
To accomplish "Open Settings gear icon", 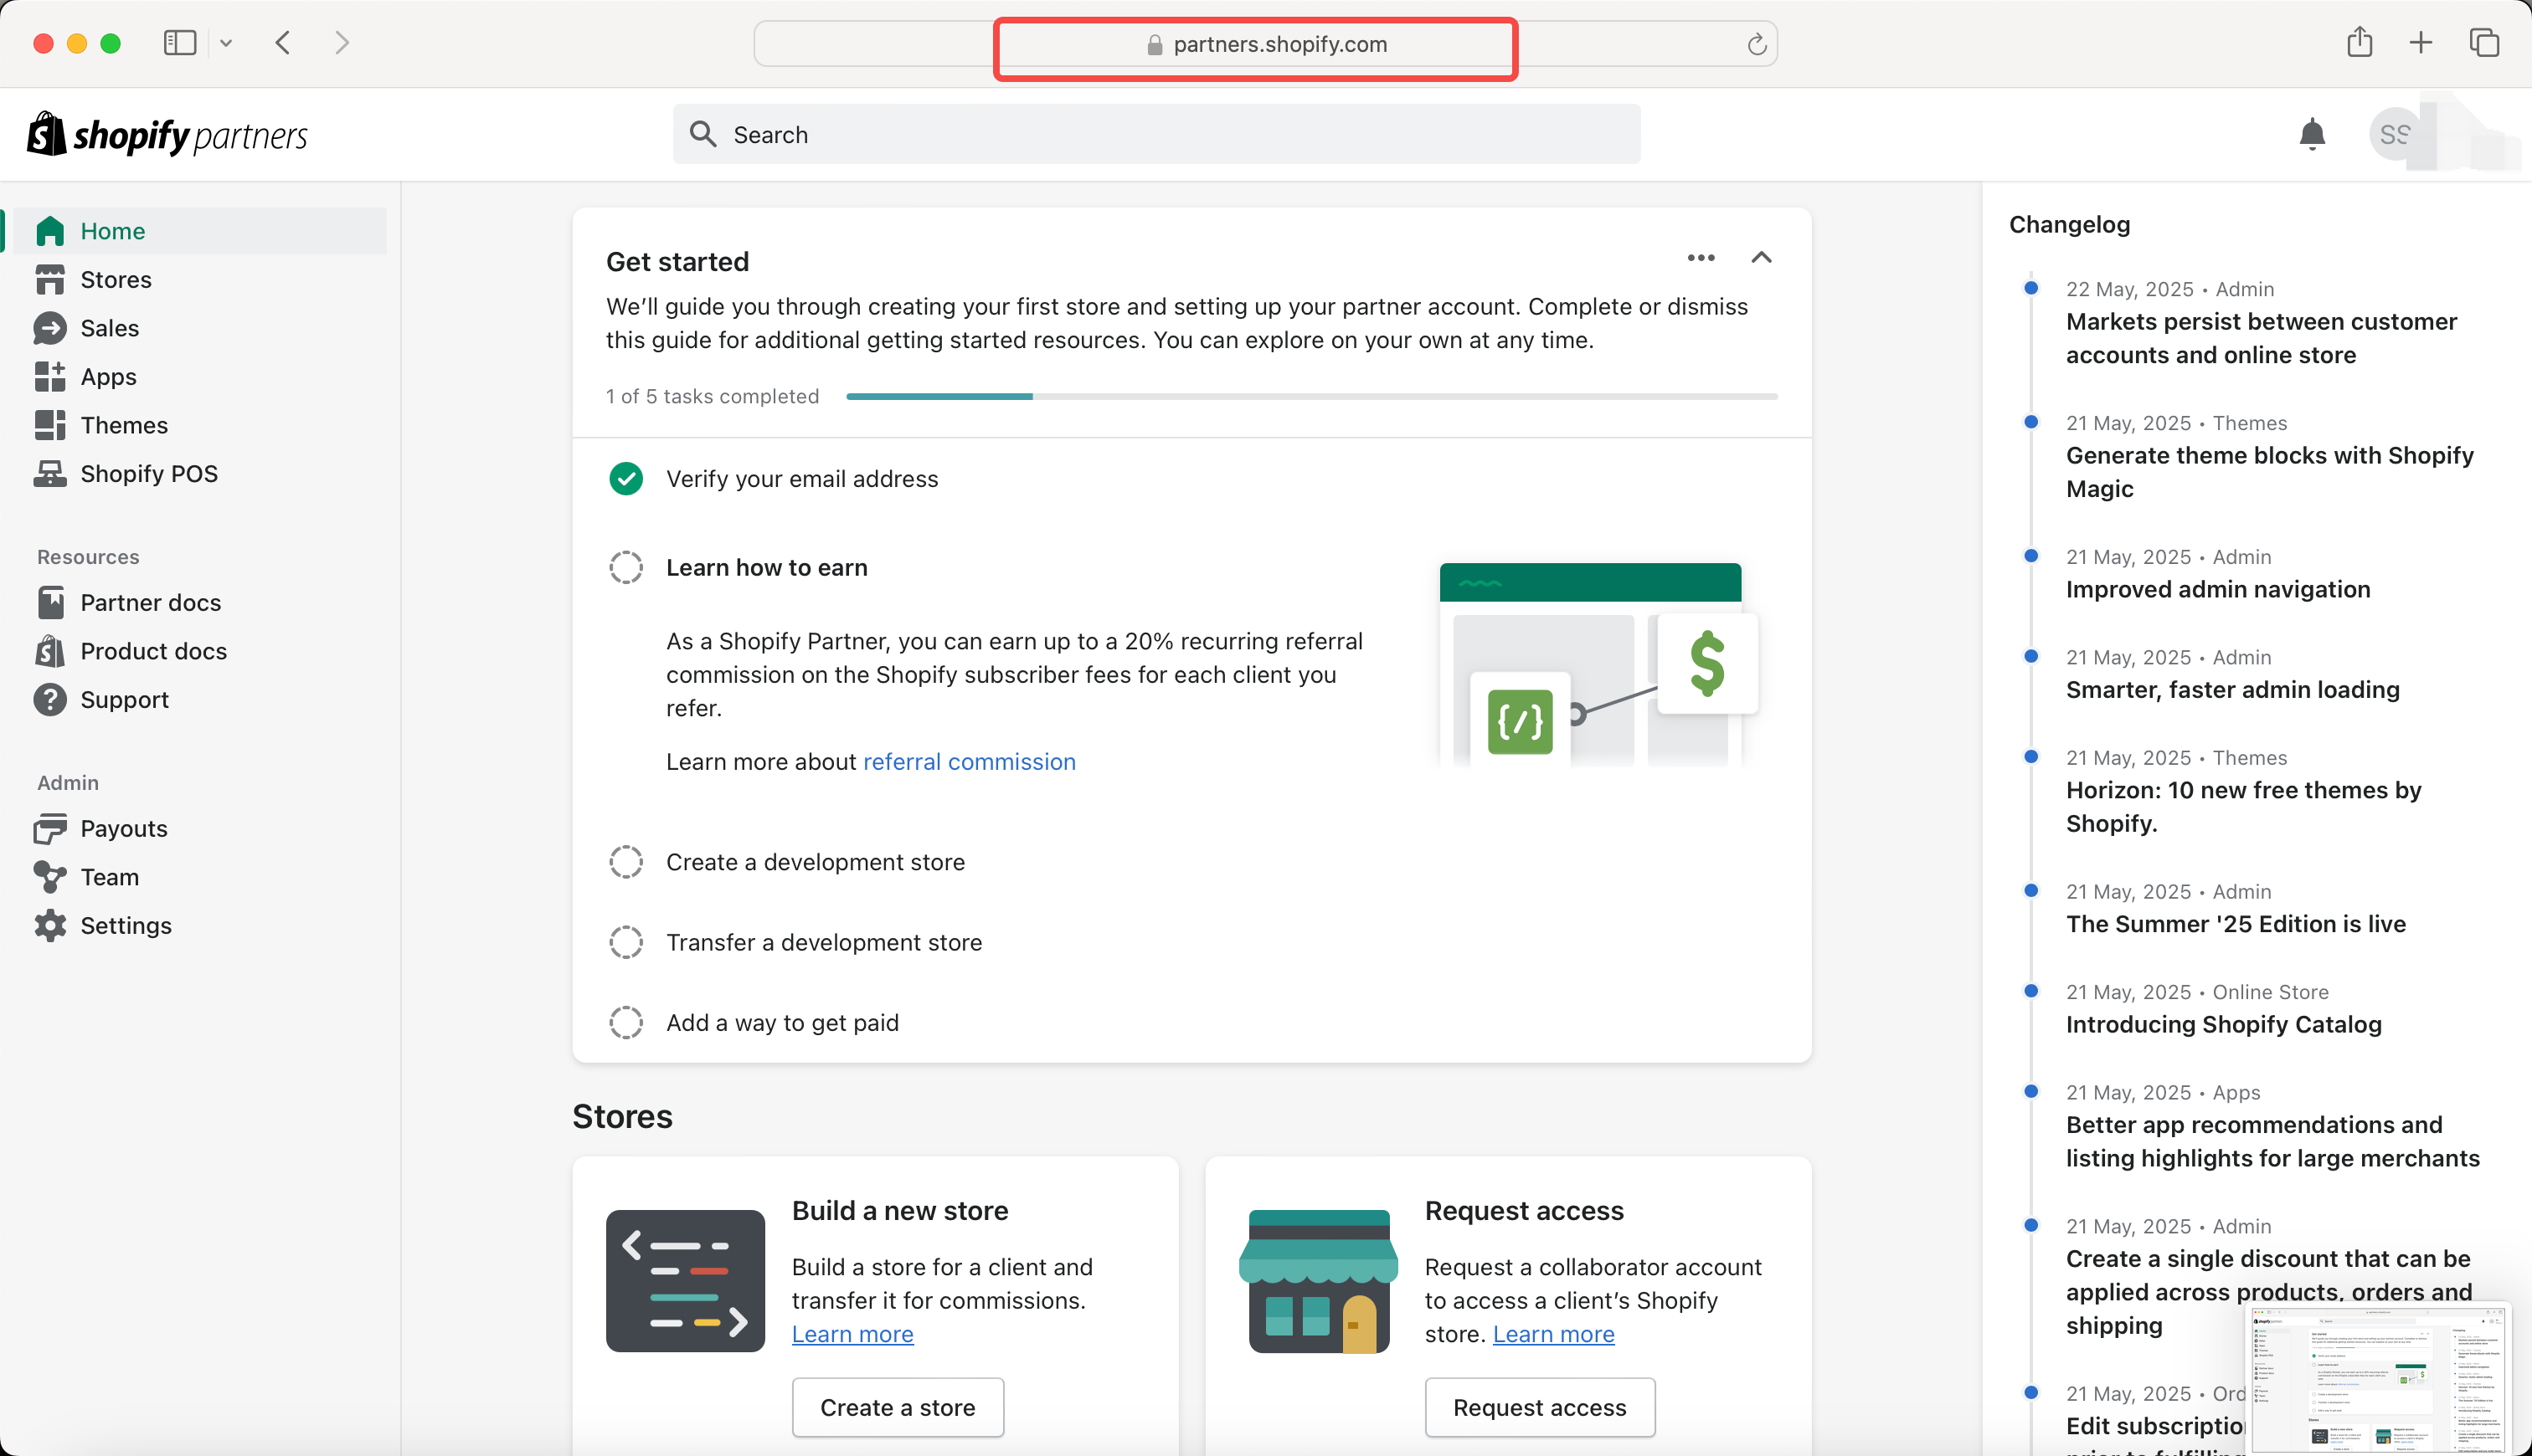I will coord(50,926).
